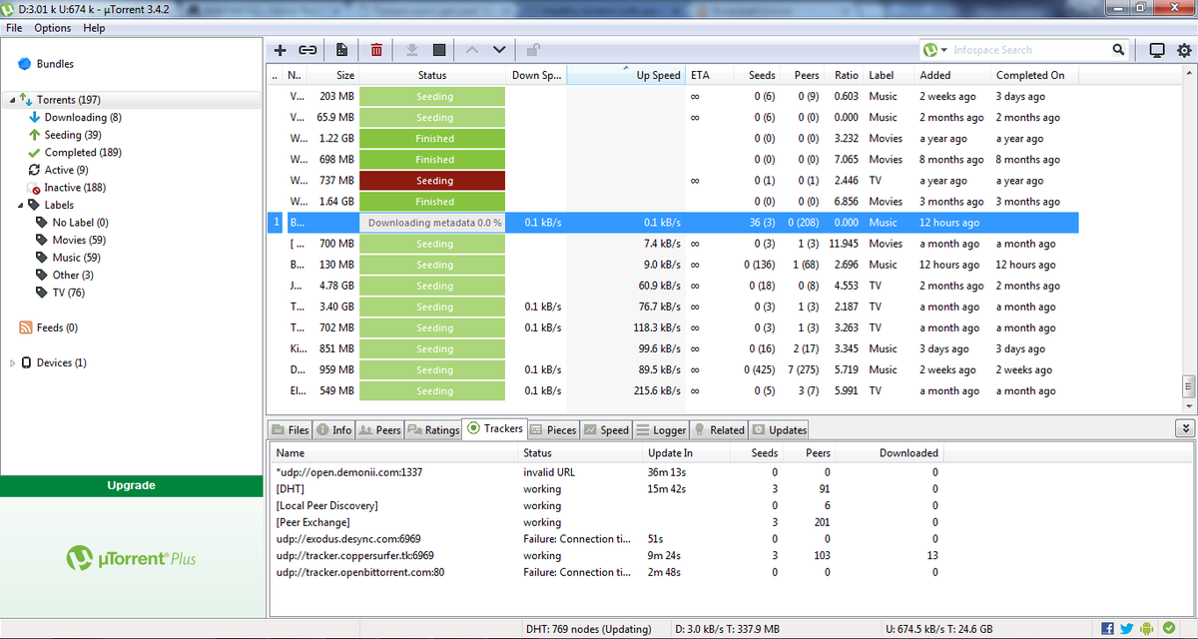Remove torrent with red trash icon
This screenshot has height=639, width=1198.
point(376,50)
